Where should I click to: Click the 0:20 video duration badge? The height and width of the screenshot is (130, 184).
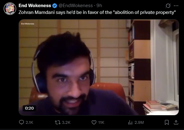[29, 108]
